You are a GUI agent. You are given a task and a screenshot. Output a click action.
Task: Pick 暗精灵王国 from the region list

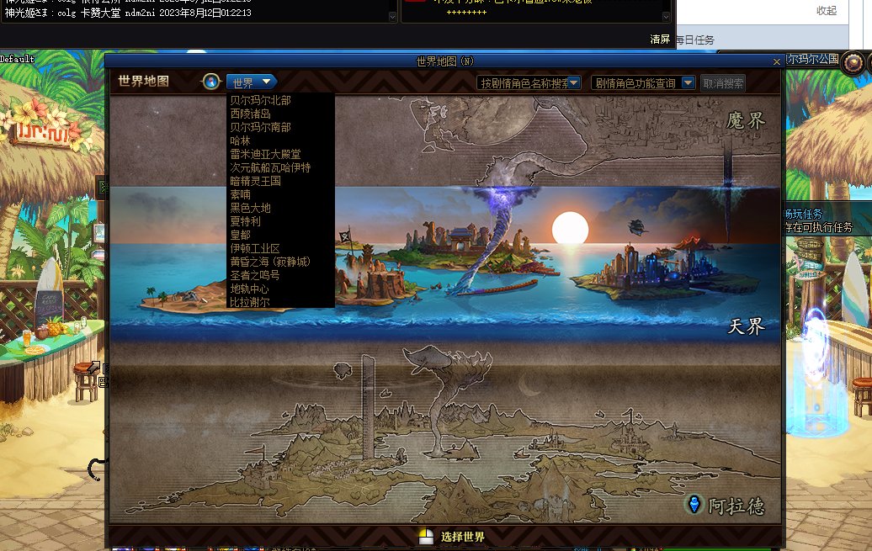255,181
